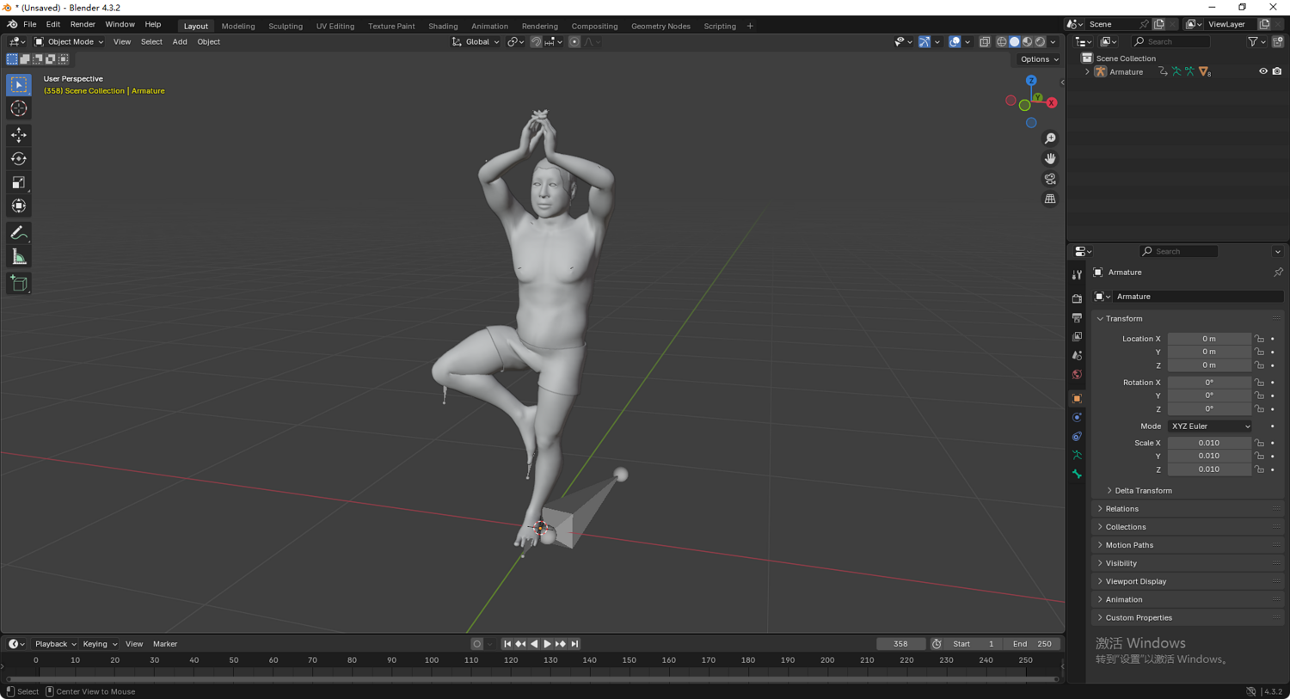Switch to the Sculpting workspace tab
Viewport: 1290px width, 699px height.
tap(286, 26)
